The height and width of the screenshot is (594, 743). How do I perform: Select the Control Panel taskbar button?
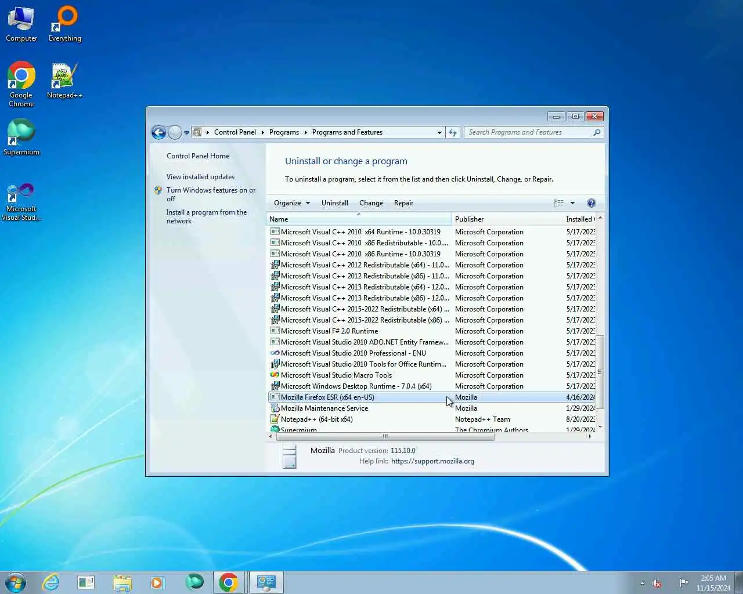click(x=266, y=582)
